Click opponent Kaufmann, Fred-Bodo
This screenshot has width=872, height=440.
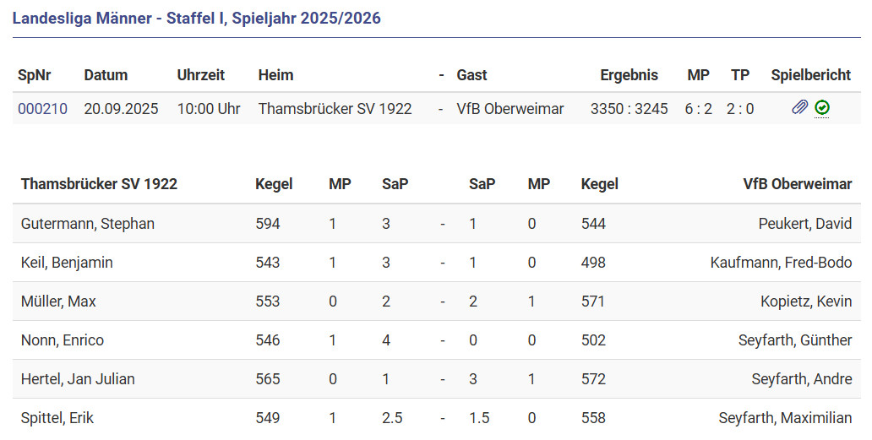tap(781, 263)
